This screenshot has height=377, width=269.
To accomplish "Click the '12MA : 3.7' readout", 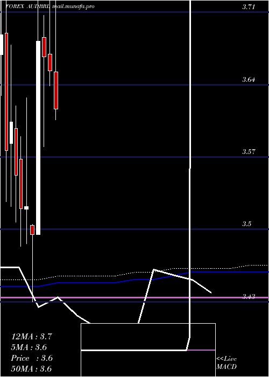I will (31, 337).
